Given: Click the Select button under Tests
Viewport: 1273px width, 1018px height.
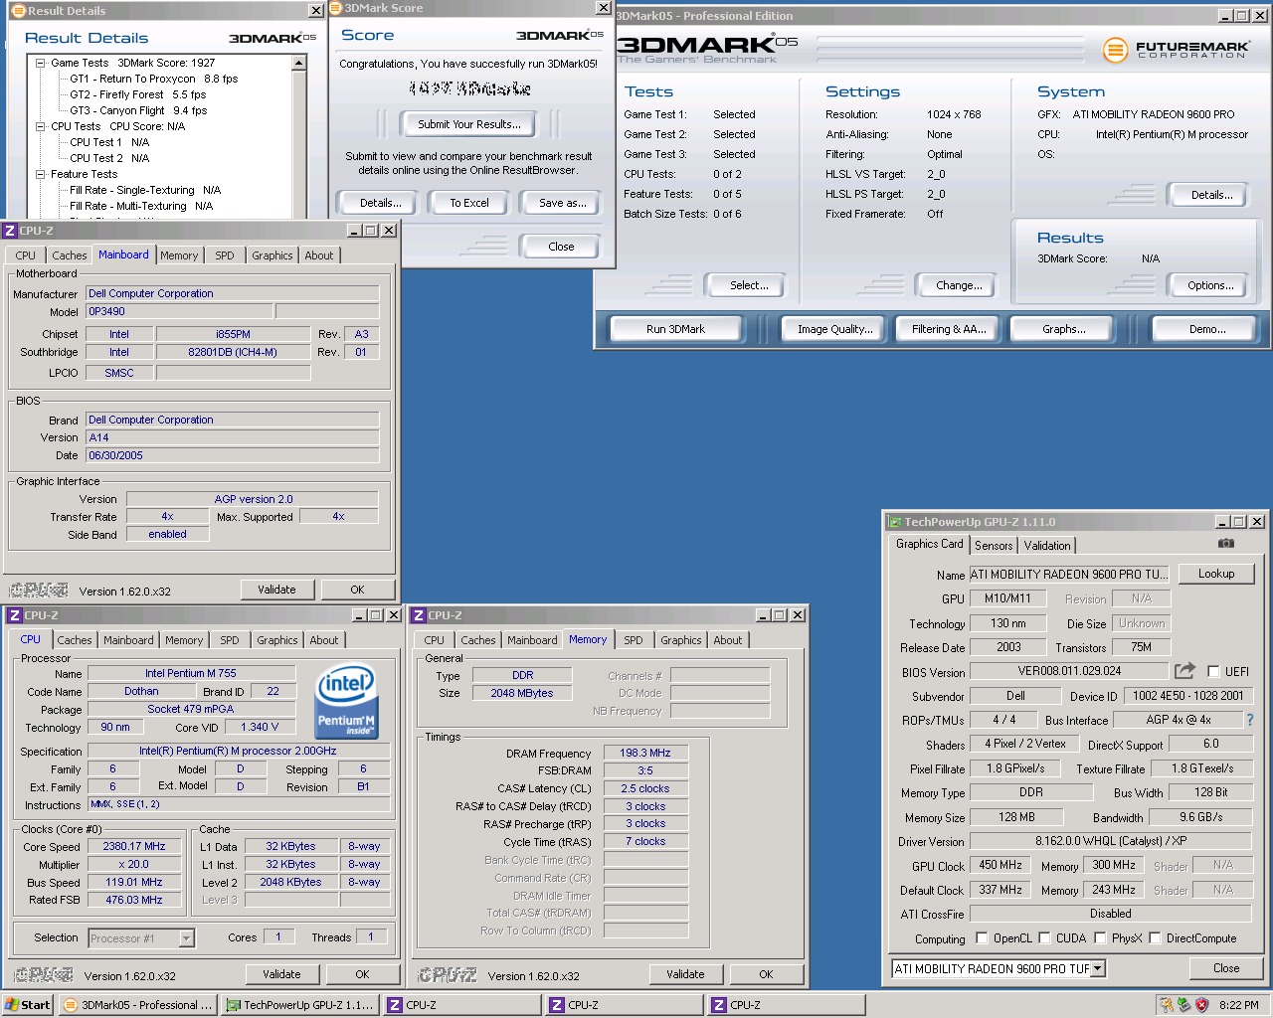Looking at the screenshot, I should click(749, 285).
